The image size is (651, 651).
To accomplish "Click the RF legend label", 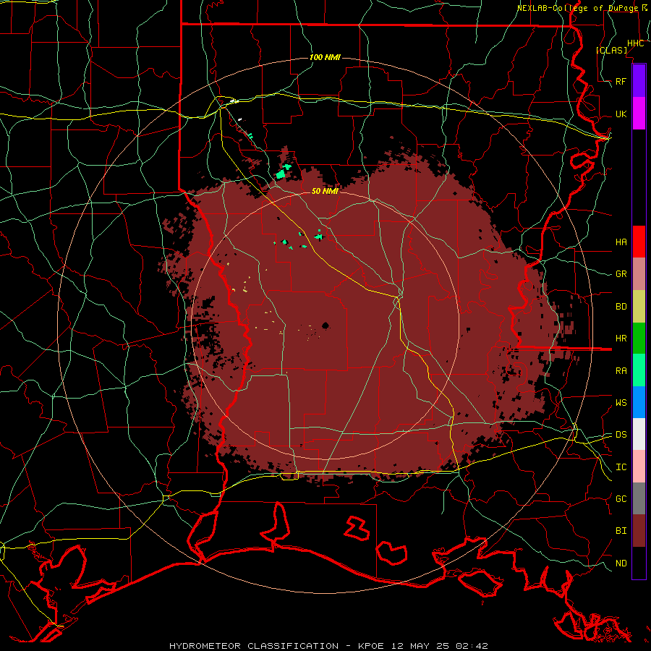I will point(621,81).
